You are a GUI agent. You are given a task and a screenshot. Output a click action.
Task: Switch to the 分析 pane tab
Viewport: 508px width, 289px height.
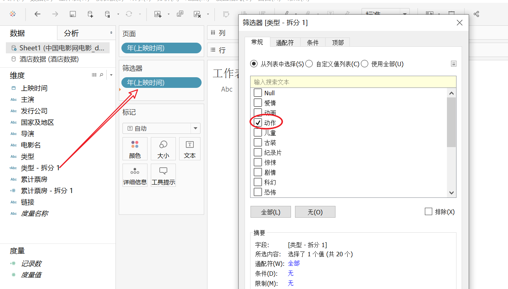[86, 33]
